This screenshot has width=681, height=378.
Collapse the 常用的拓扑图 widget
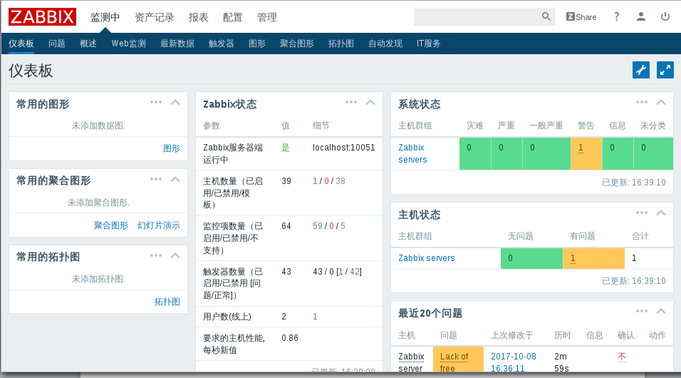pos(175,255)
